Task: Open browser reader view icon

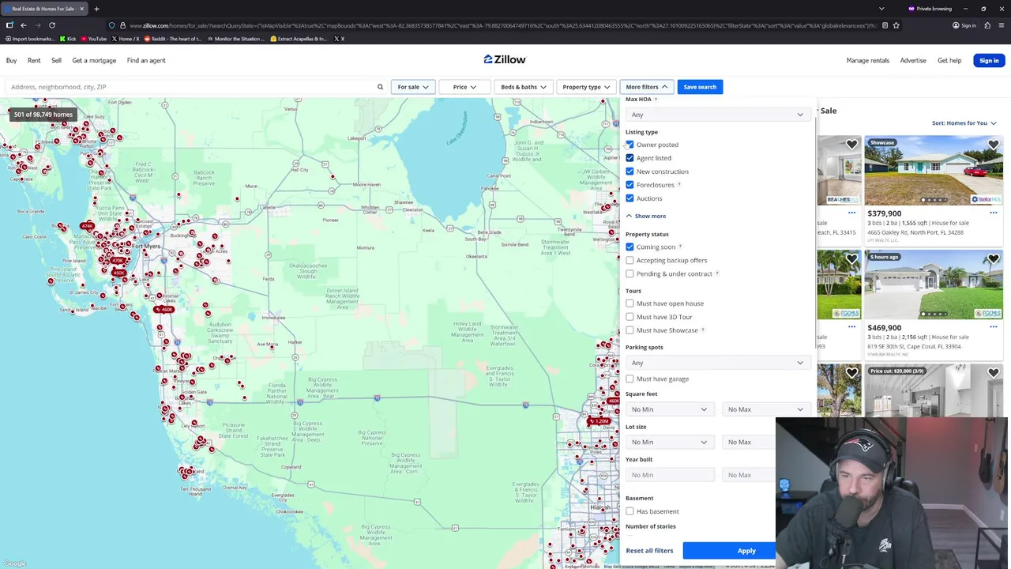Action: pos(885,25)
